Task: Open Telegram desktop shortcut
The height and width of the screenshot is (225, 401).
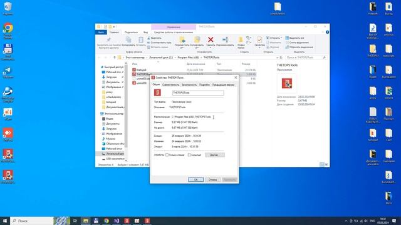Action: tap(8, 72)
